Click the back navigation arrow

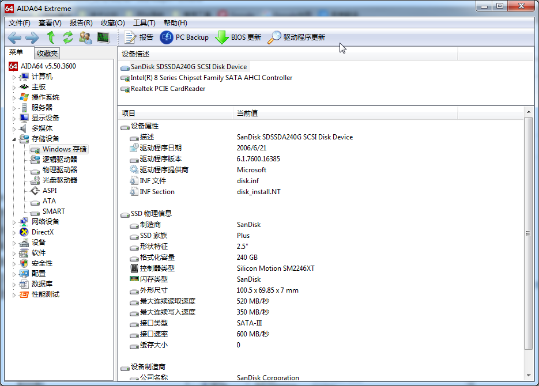pos(14,37)
